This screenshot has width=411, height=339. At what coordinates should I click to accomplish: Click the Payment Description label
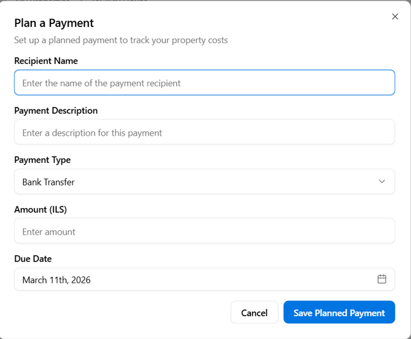point(56,111)
